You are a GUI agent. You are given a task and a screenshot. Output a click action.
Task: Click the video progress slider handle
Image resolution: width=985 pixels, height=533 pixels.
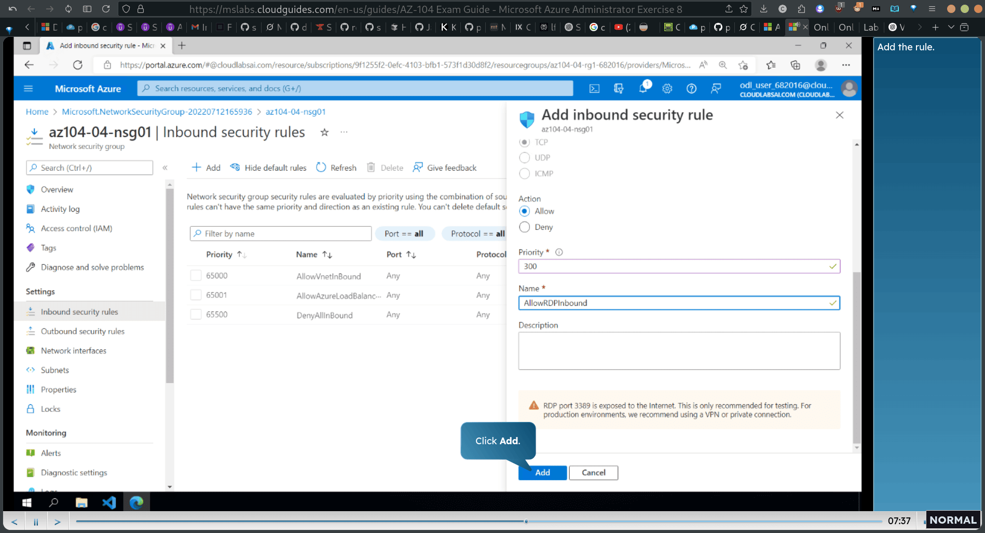tap(526, 521)
